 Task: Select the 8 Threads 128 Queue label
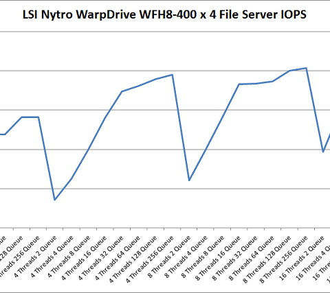pos(267,259)
